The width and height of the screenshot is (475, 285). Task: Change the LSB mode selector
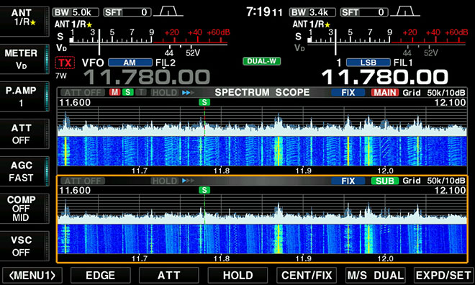(368, 63)
